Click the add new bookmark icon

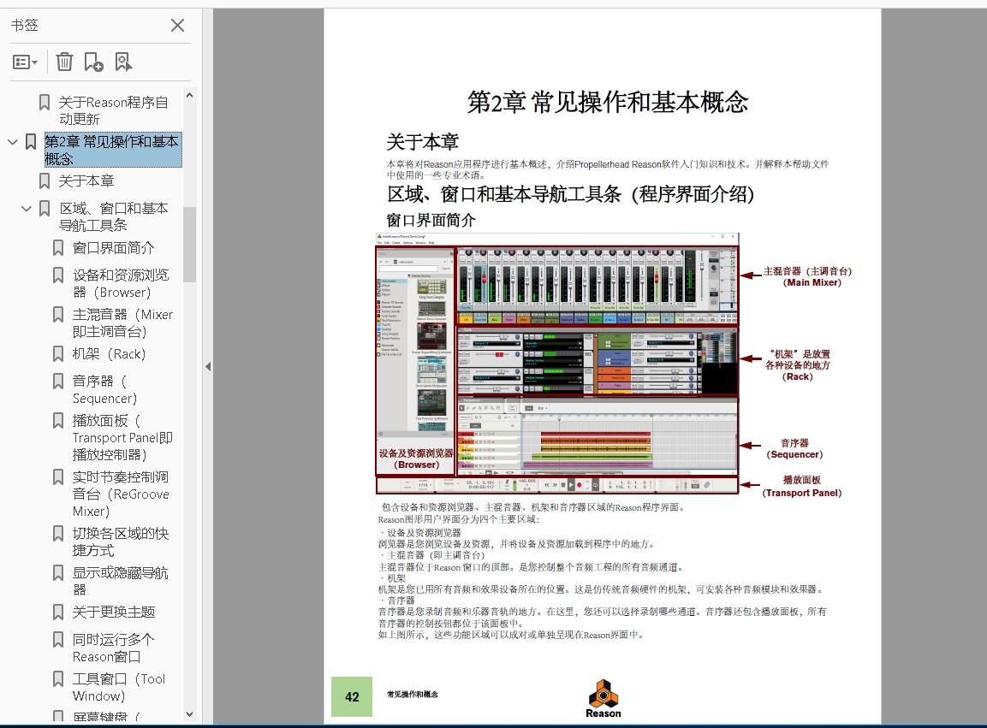pyautogui.click(x=94, y=62)
